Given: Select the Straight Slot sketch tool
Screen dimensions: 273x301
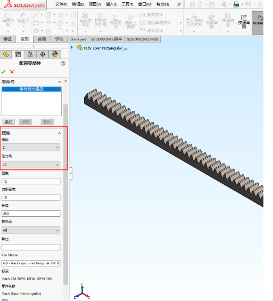Looking at the screenshot, I should (36, 31).
